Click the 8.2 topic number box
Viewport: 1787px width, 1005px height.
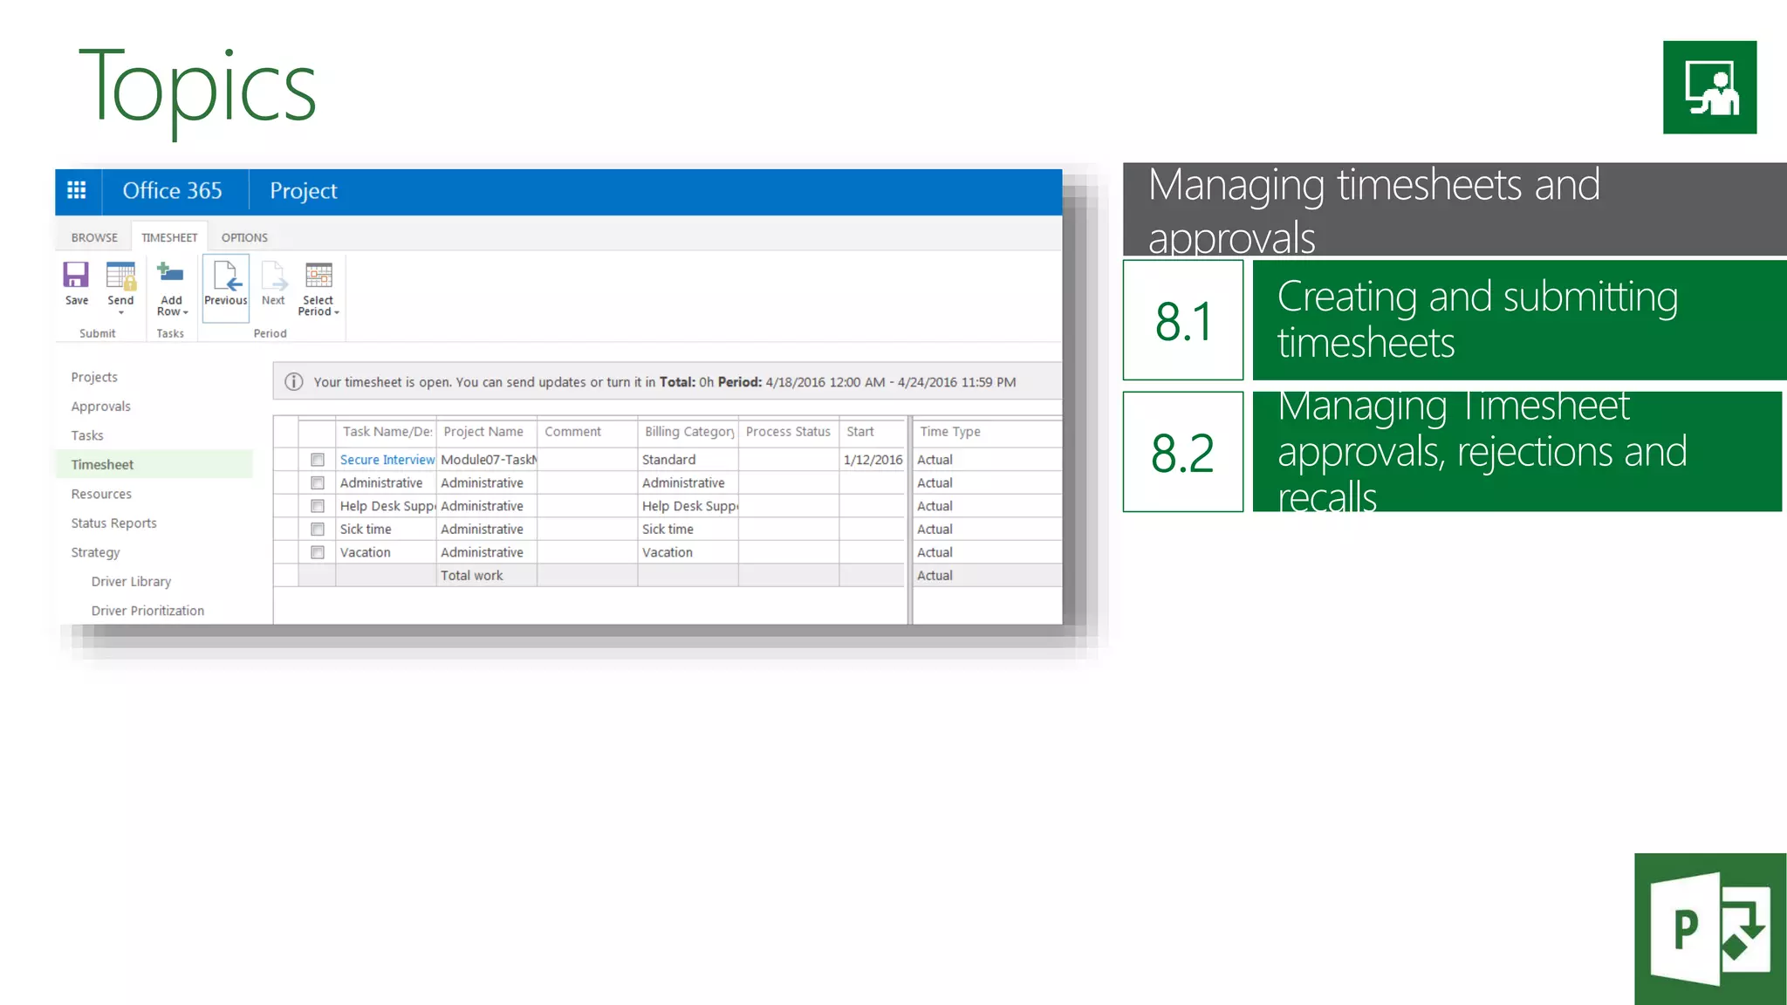pyautogui.click(x=1183, y=452)
